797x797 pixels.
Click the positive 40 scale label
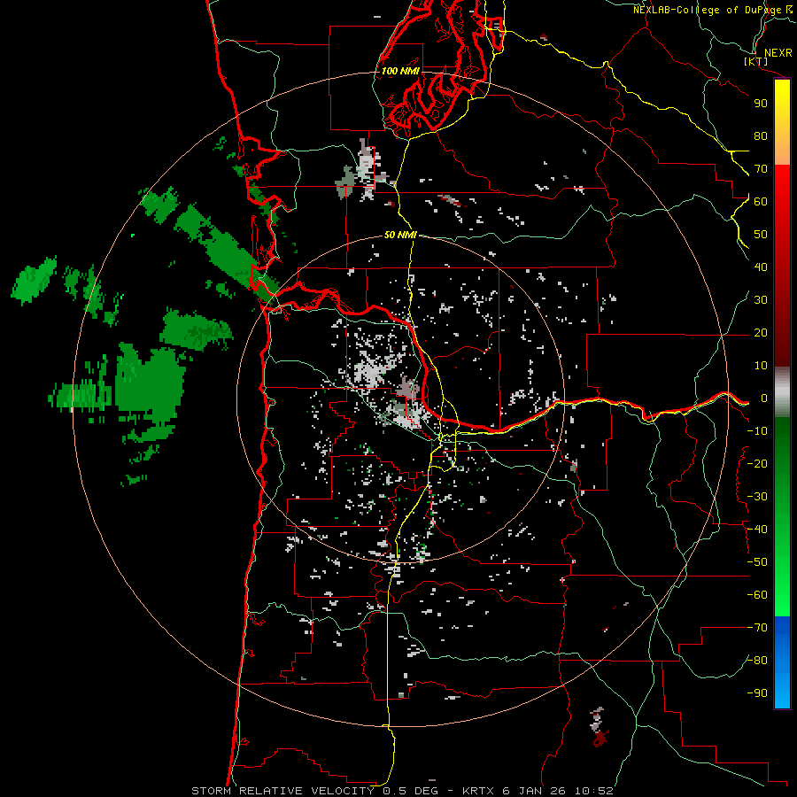761,267
